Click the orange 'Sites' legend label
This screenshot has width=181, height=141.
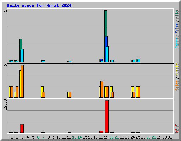[177, 85]
